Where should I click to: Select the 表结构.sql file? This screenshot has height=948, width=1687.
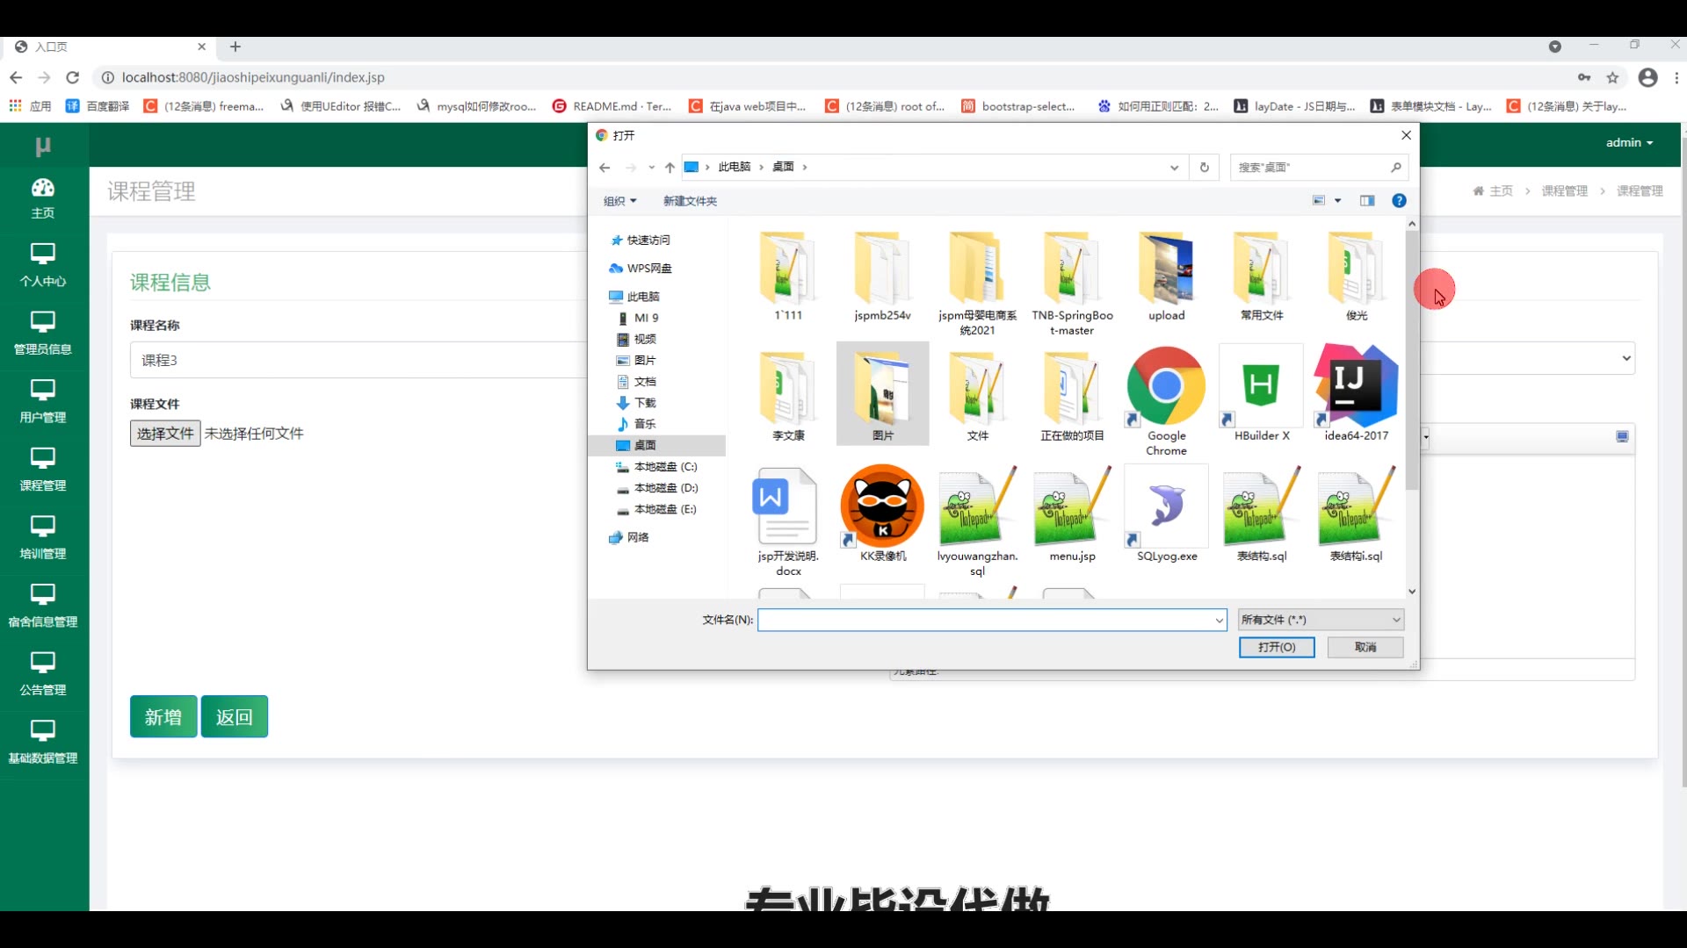pos(1262,515)
